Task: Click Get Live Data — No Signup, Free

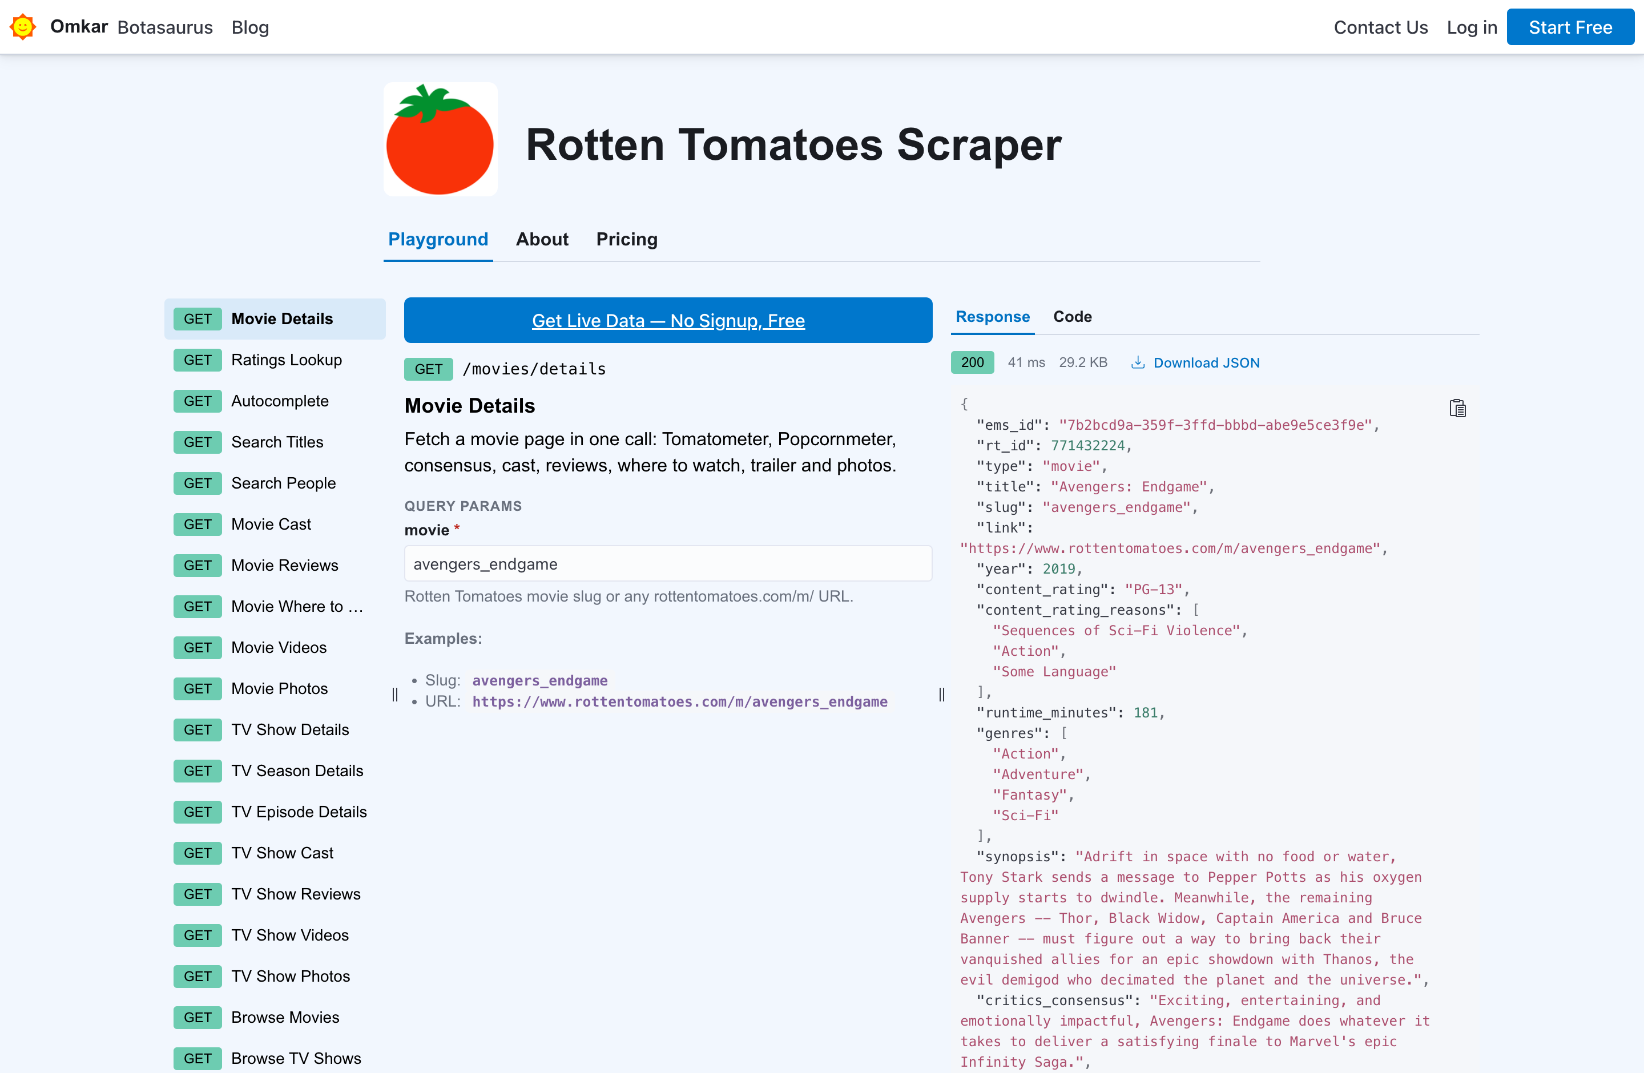Action: click(668, 320)
